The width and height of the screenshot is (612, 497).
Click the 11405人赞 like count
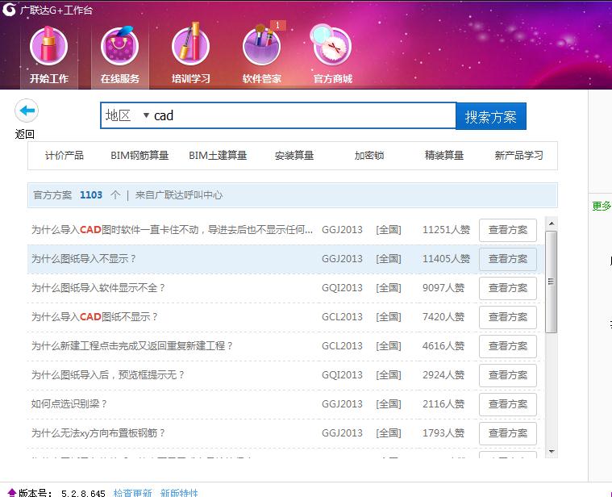click(x=446, y=258)
